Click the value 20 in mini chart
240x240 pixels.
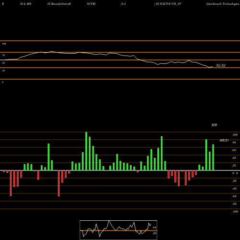coord(155,233)
